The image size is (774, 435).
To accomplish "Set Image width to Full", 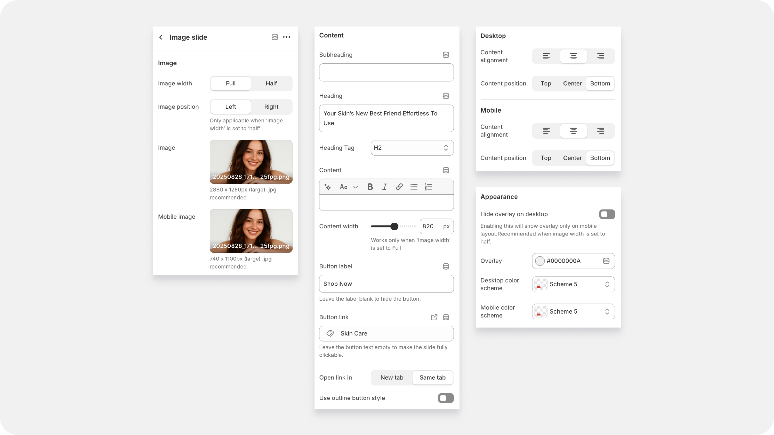I will click(x=230, y=83).
